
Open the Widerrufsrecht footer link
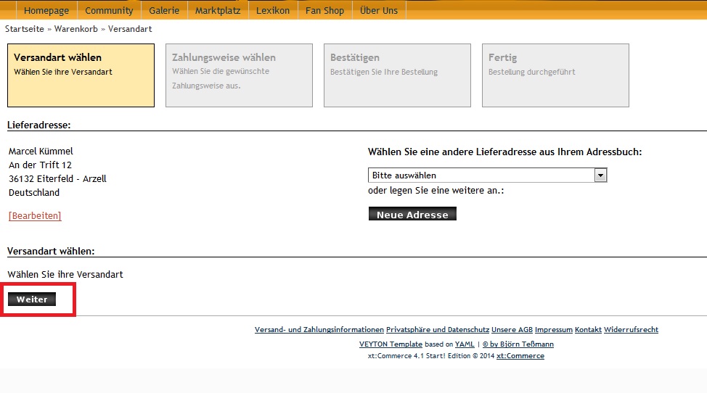coord(631,330)
